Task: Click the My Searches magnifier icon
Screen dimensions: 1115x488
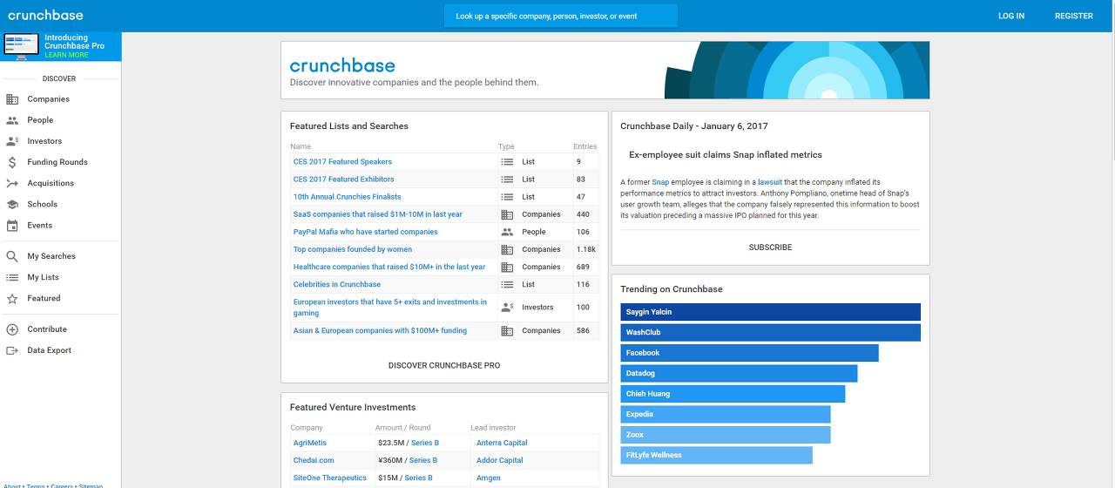Action: coord(12,256)
